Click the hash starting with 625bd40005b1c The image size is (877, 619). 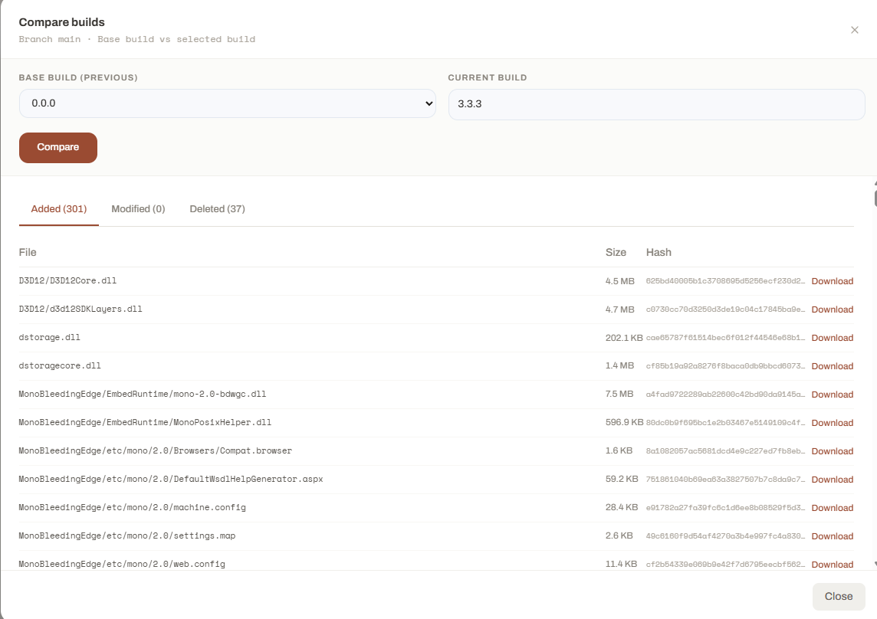[725, 281]
